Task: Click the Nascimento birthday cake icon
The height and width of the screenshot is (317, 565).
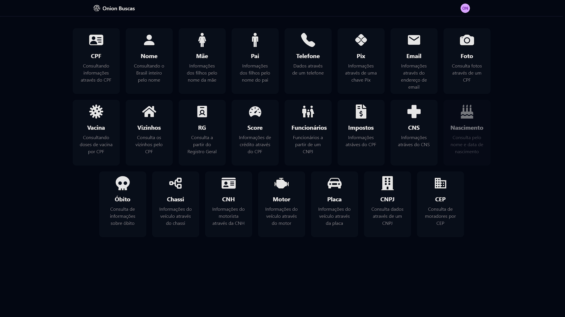Action: 467,112
